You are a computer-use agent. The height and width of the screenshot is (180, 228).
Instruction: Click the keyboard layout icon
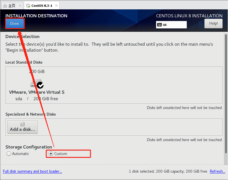[x=159, y=25]
